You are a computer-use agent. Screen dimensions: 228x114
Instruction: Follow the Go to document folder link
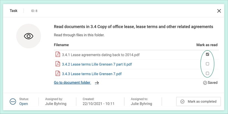[72, 82]
